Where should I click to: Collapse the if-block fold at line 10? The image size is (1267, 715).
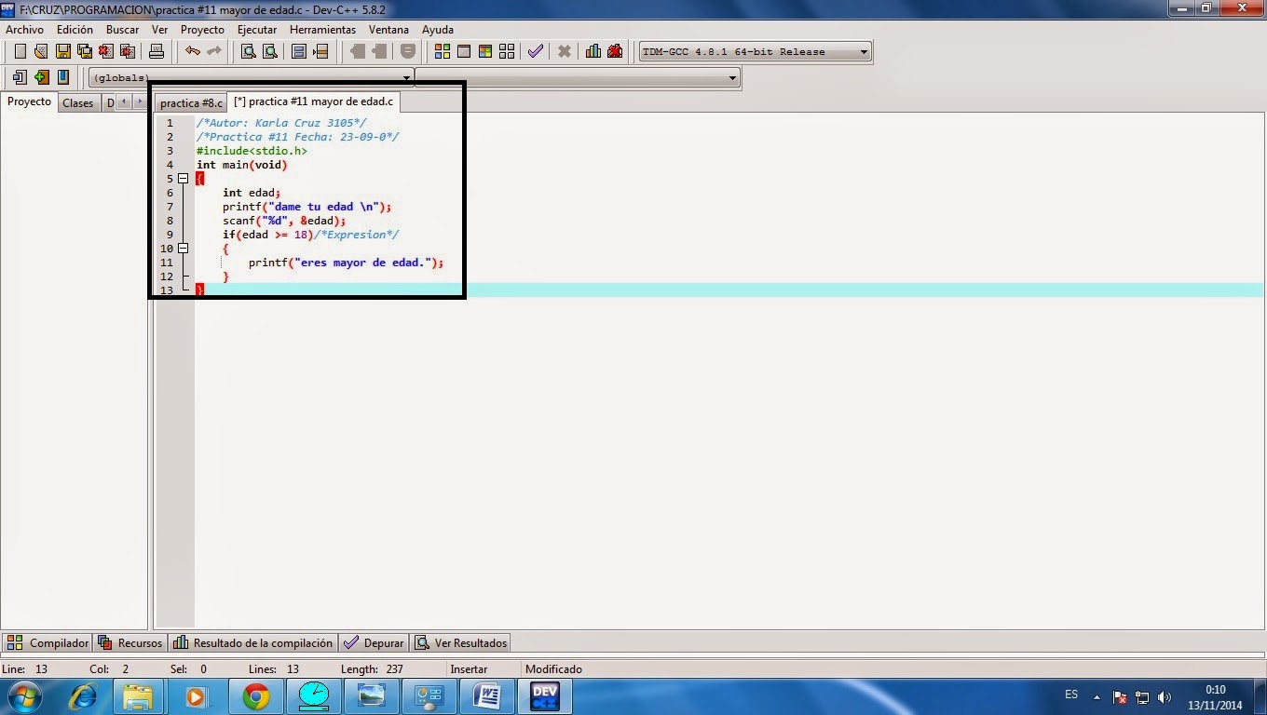click(x=183, y=249)
